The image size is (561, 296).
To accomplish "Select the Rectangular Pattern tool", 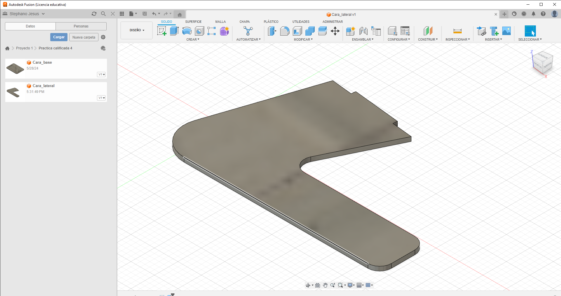I will click(212, 31).
